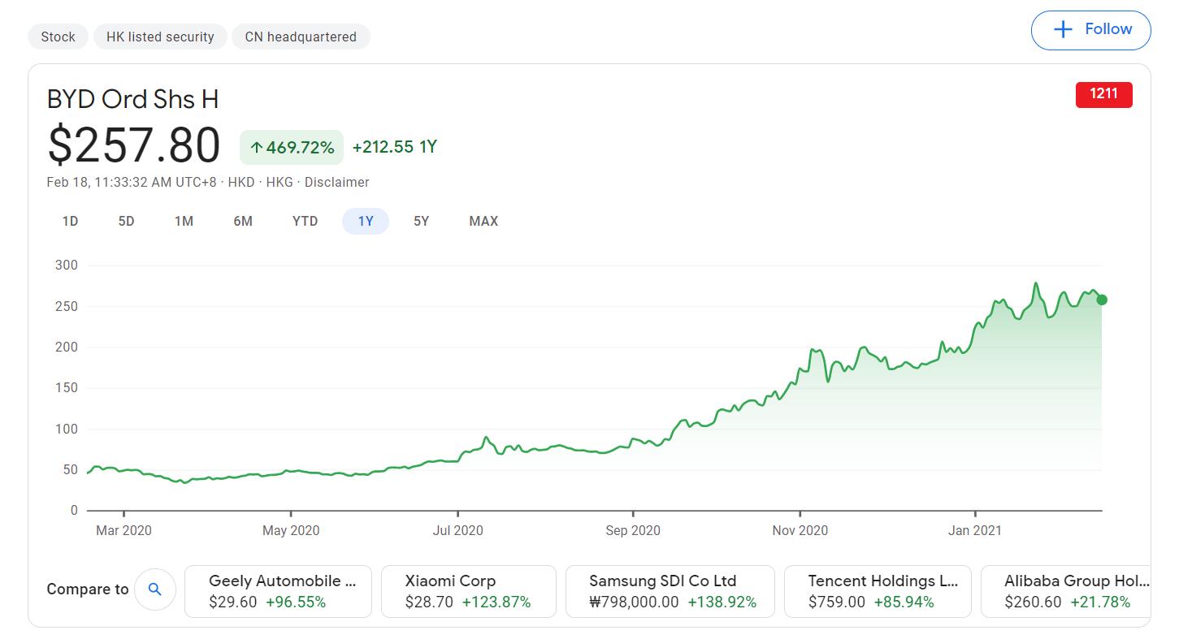Compare with Geely Automobile
This screenshot has width=1179, height=639.
tap(278, 591)
